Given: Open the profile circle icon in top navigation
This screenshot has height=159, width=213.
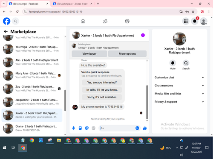Looking at the screenshot, I should click(127, 21).
